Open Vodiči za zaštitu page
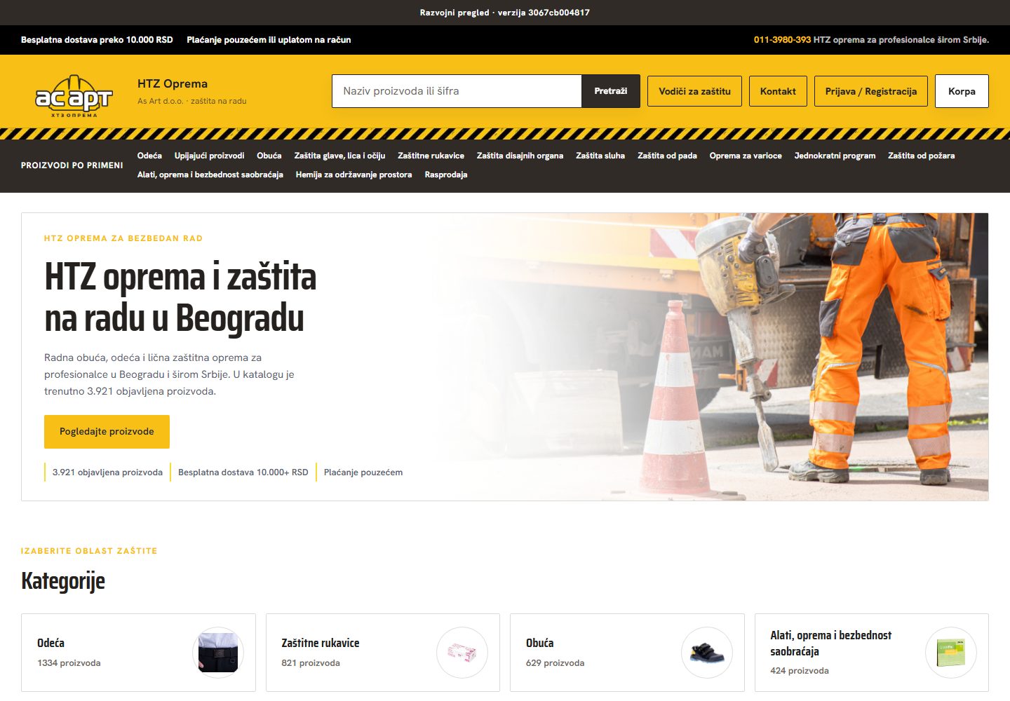Image resolution: width=1010 pixels, height=701 pixels. (x=694, y=91)
